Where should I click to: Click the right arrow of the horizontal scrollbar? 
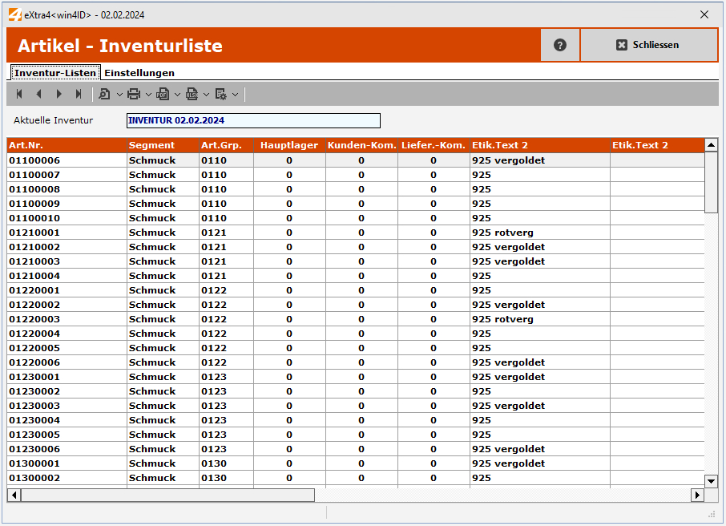(696, 496)
